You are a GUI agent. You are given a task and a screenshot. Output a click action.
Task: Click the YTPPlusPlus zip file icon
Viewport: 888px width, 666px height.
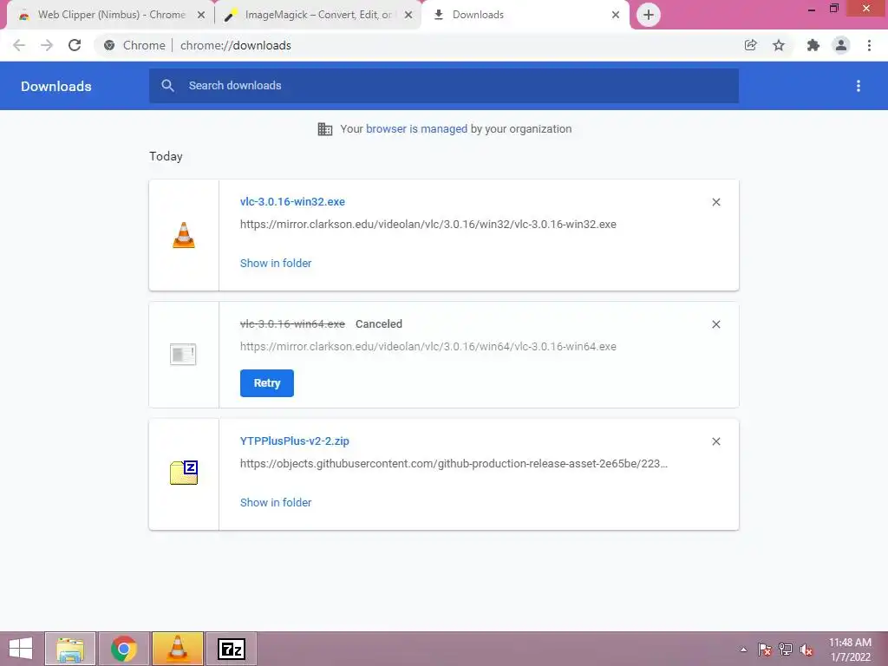(x=184, y=473)
